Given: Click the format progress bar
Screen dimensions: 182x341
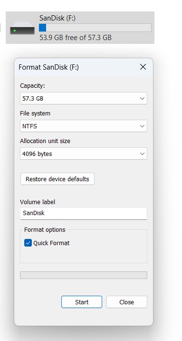Looking at the screenshot, I should click(x=84, y=275).
